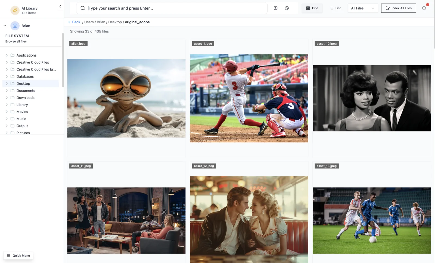Click the image search icon
Image resolution: width=435 pixels, height=263 pixels.
(x=275, y=8)
